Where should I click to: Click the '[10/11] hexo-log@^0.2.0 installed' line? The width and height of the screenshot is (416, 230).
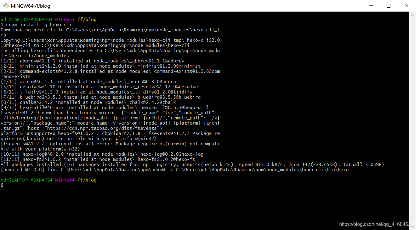coord(102,154)
